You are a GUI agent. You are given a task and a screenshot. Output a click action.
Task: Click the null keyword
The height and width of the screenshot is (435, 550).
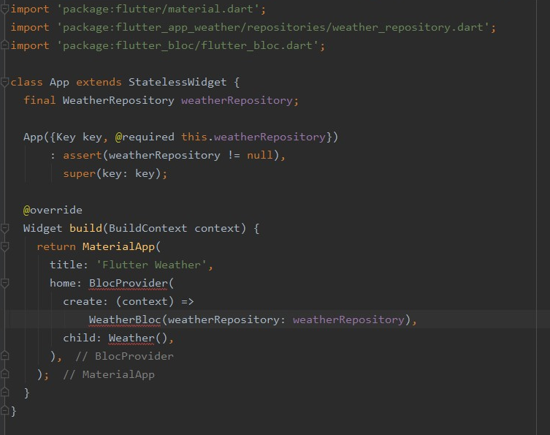pos(259,155)
